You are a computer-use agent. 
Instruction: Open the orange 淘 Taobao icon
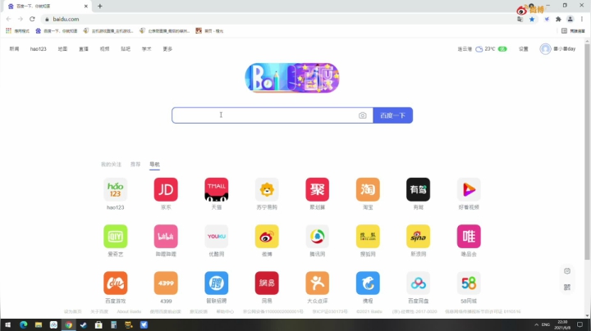point(368,189)
